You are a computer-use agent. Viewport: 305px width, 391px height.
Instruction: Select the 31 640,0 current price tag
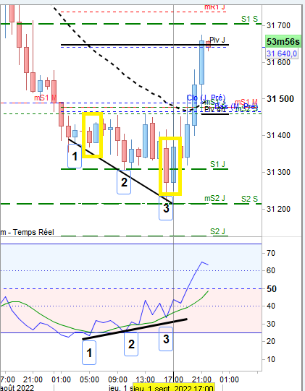click(x=282, y=53)
